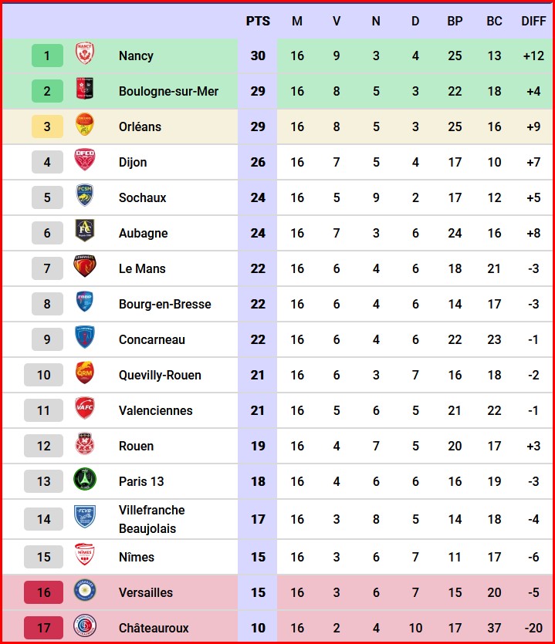Click the Paris 13 club logo

[x=85, y=480]
